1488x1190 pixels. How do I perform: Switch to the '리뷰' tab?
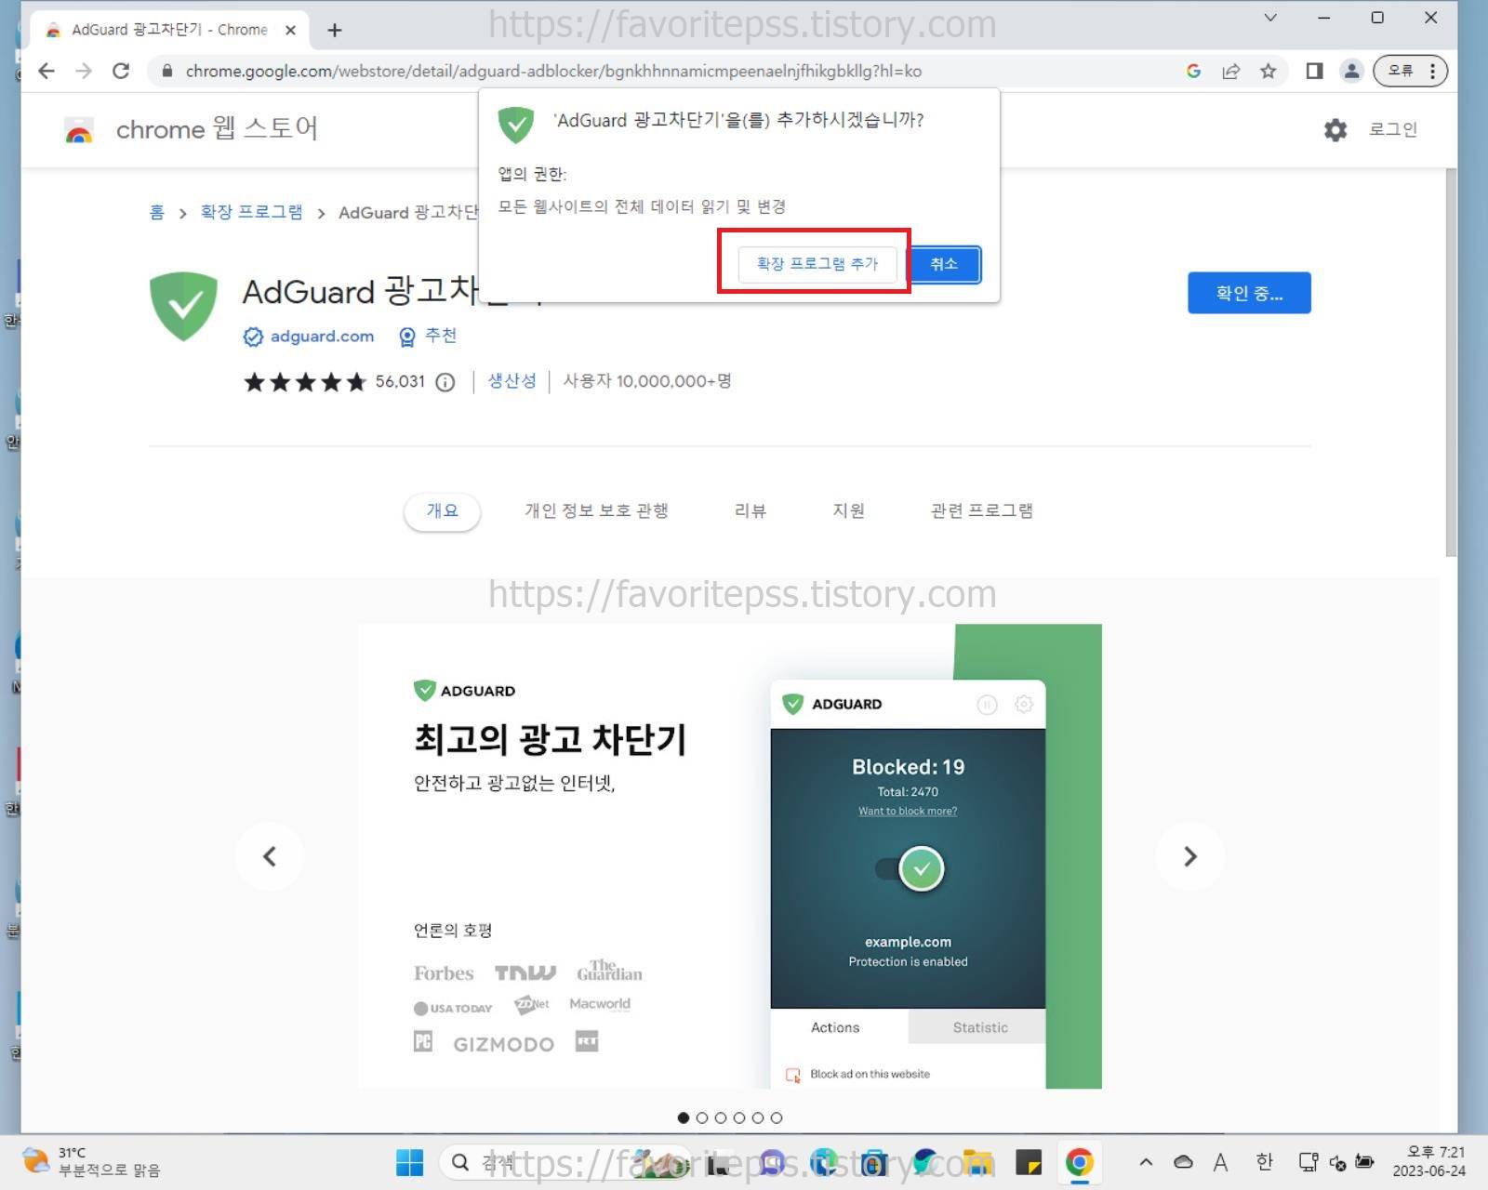coord(750,510)
